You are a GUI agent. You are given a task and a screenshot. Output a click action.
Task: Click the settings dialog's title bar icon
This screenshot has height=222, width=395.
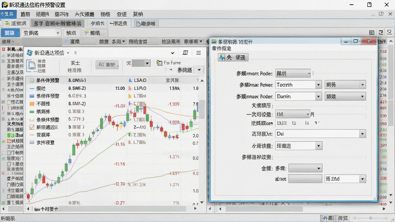click(214, 42)
